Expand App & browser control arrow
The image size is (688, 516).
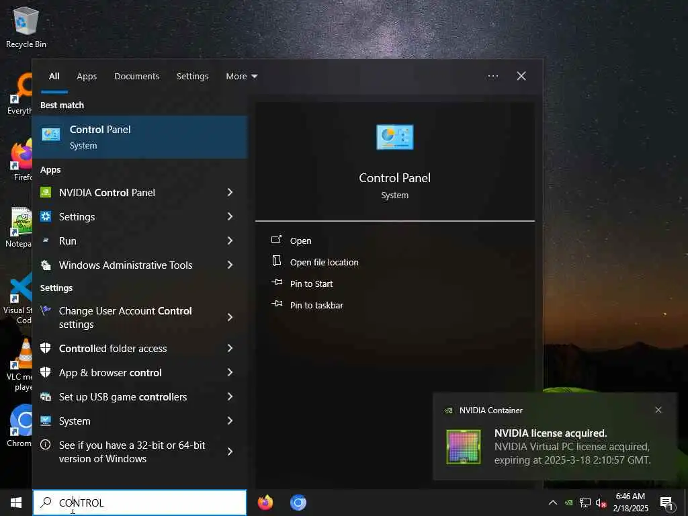pyautogui.click(x=230, y=372)
